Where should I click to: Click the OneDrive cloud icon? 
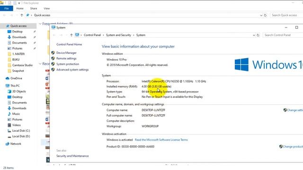click(x=8, y=78)
